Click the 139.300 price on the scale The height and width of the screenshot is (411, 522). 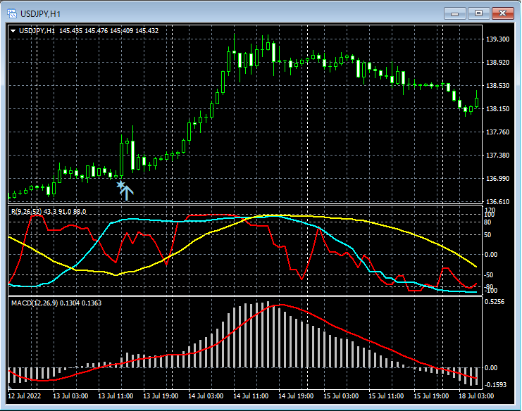coord(497,39)
